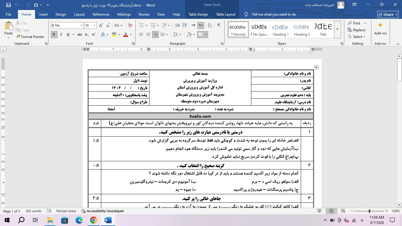Expand the Styles gallery
Image resolution: width=402 pixels, height=226 pixels.
338,29
